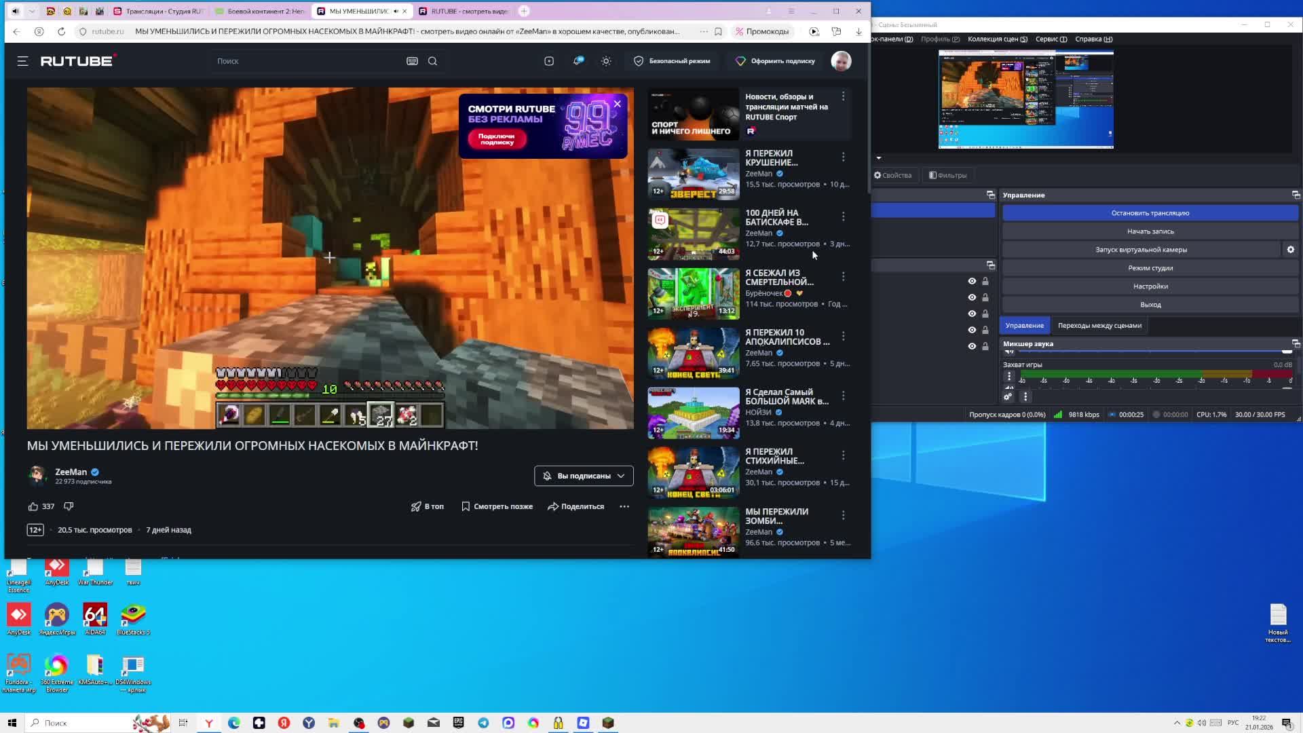Click the RUTUBE search input field
The image size is (1303, 733).
coord(305,61)
